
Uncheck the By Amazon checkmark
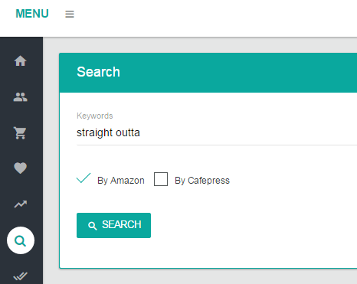pos(84,178)
